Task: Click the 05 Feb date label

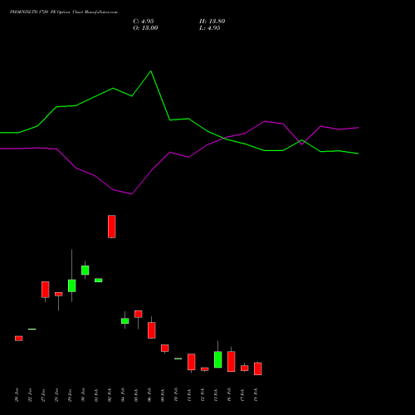Action: point(137,395)
